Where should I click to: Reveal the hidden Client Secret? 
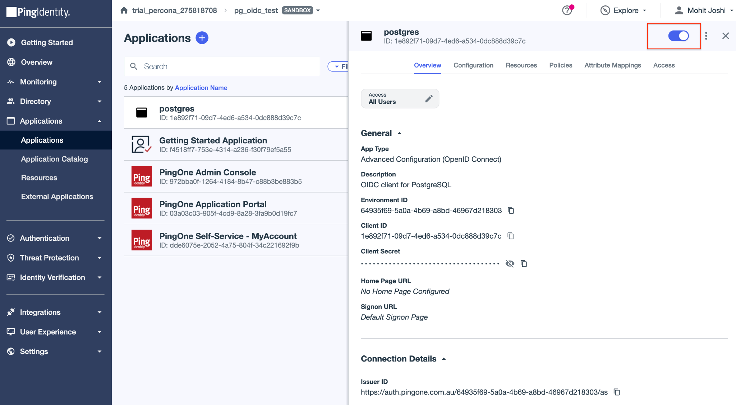pos(510,264)
